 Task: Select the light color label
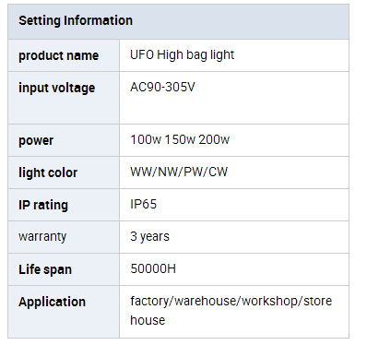pos(48,172)
